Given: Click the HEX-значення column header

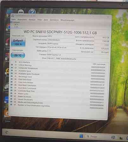Looking at the screenshot, I should point(99,64).
